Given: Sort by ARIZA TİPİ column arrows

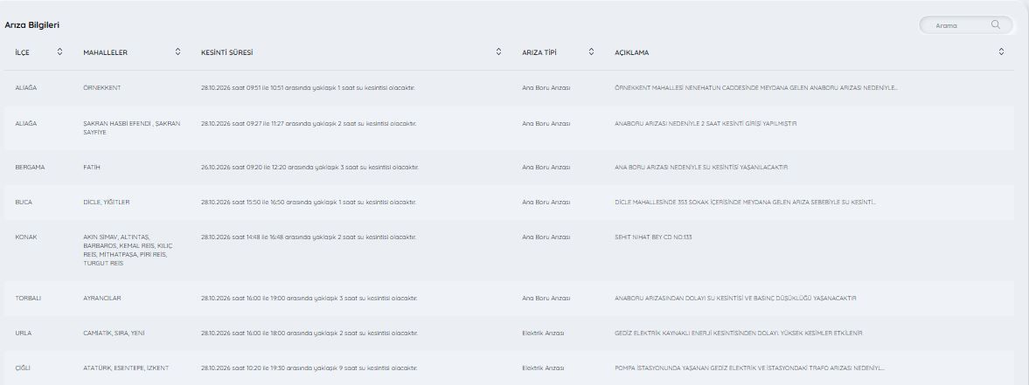Looking at the screenshot, I should [591, 52].
